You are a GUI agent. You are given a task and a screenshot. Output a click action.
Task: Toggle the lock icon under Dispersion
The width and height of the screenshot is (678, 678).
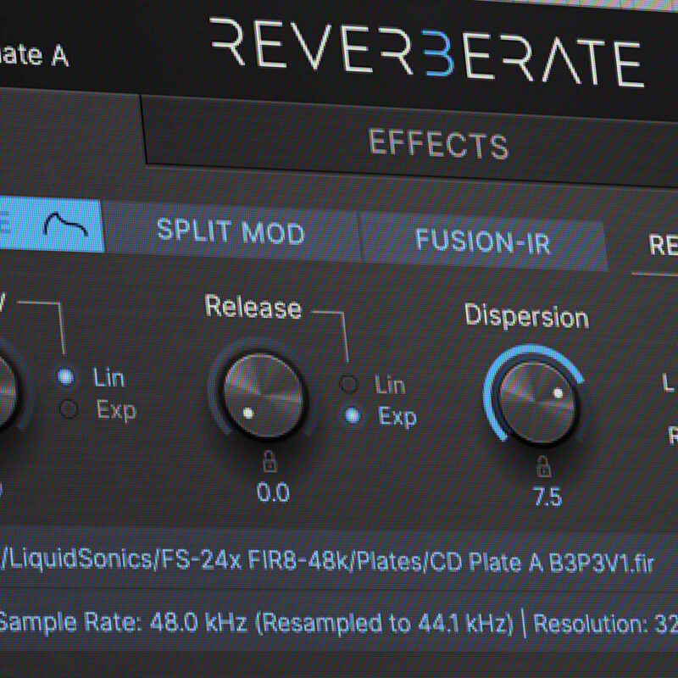tap(543, 467)
